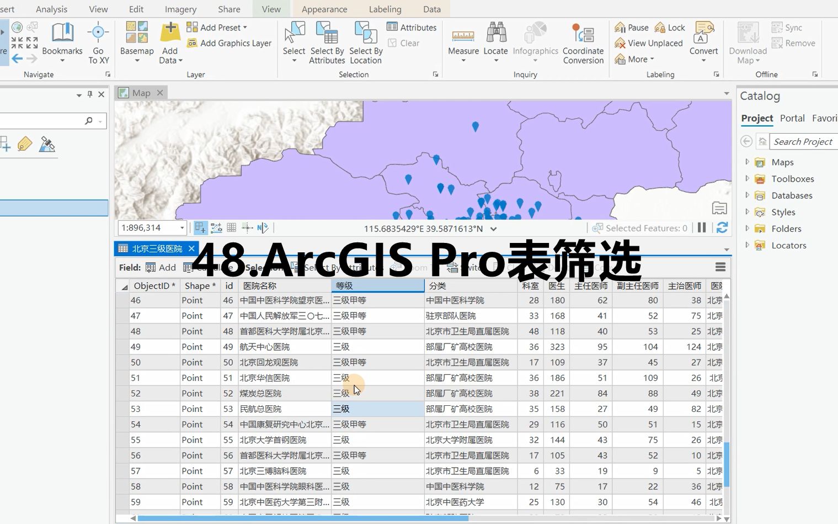Open the Labeling ribbon tab

[385, 9]
